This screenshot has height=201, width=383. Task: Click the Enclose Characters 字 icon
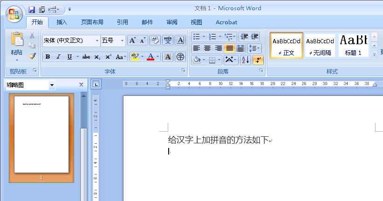(180, 57)
